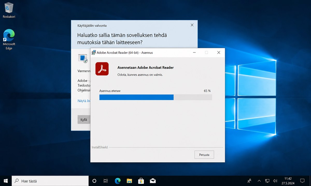This screenshot has width=311, height=186.
Task: Click the "Asennus etenee" label
Action: tap(110, 91)
